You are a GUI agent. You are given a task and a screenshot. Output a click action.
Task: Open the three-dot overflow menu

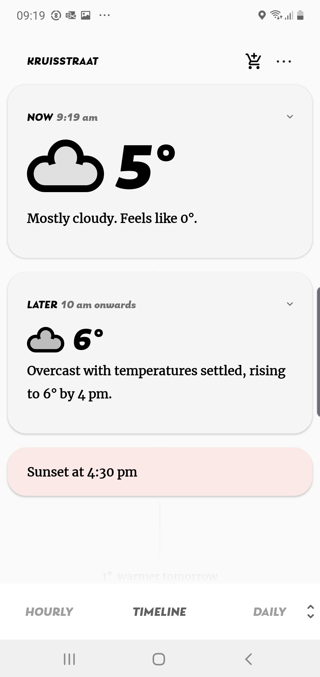pyautogui.click(x=284, y=61)
